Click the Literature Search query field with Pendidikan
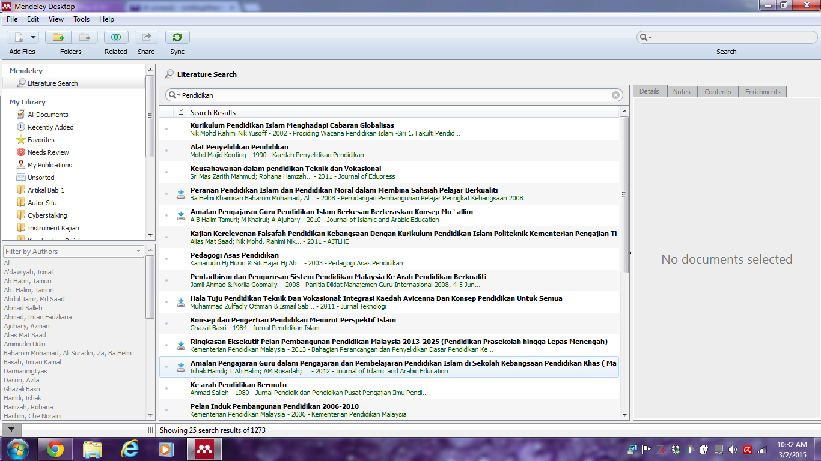The image size is (821, 461). click(x=395, y=95)
